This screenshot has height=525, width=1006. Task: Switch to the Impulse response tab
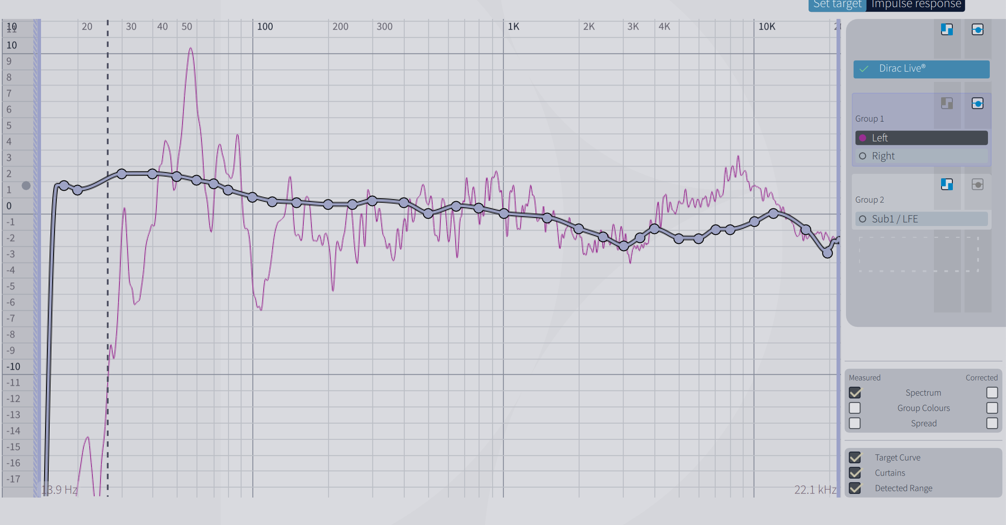[916, 5]
